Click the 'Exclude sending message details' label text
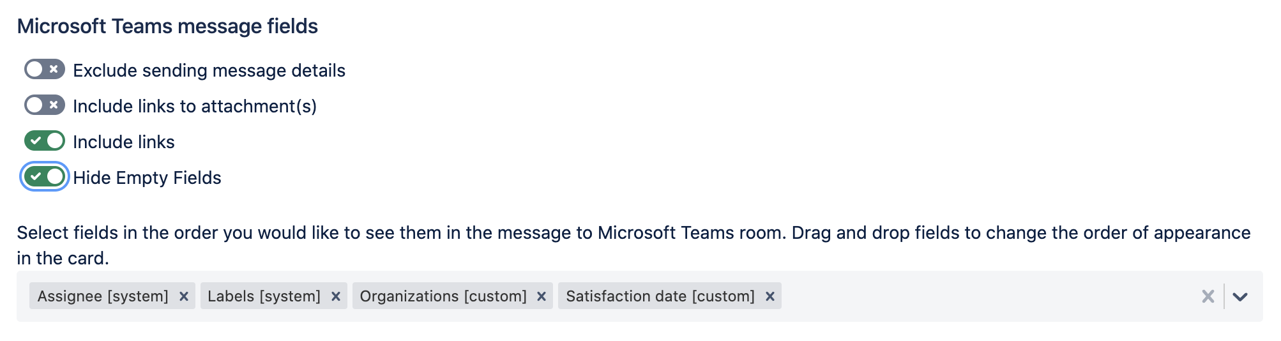This screenshot has width=1281, height=341. click(x=209, y=70)
